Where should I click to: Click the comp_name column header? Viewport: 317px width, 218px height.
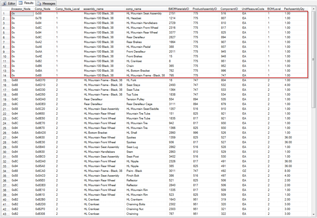tap(134, 8)
